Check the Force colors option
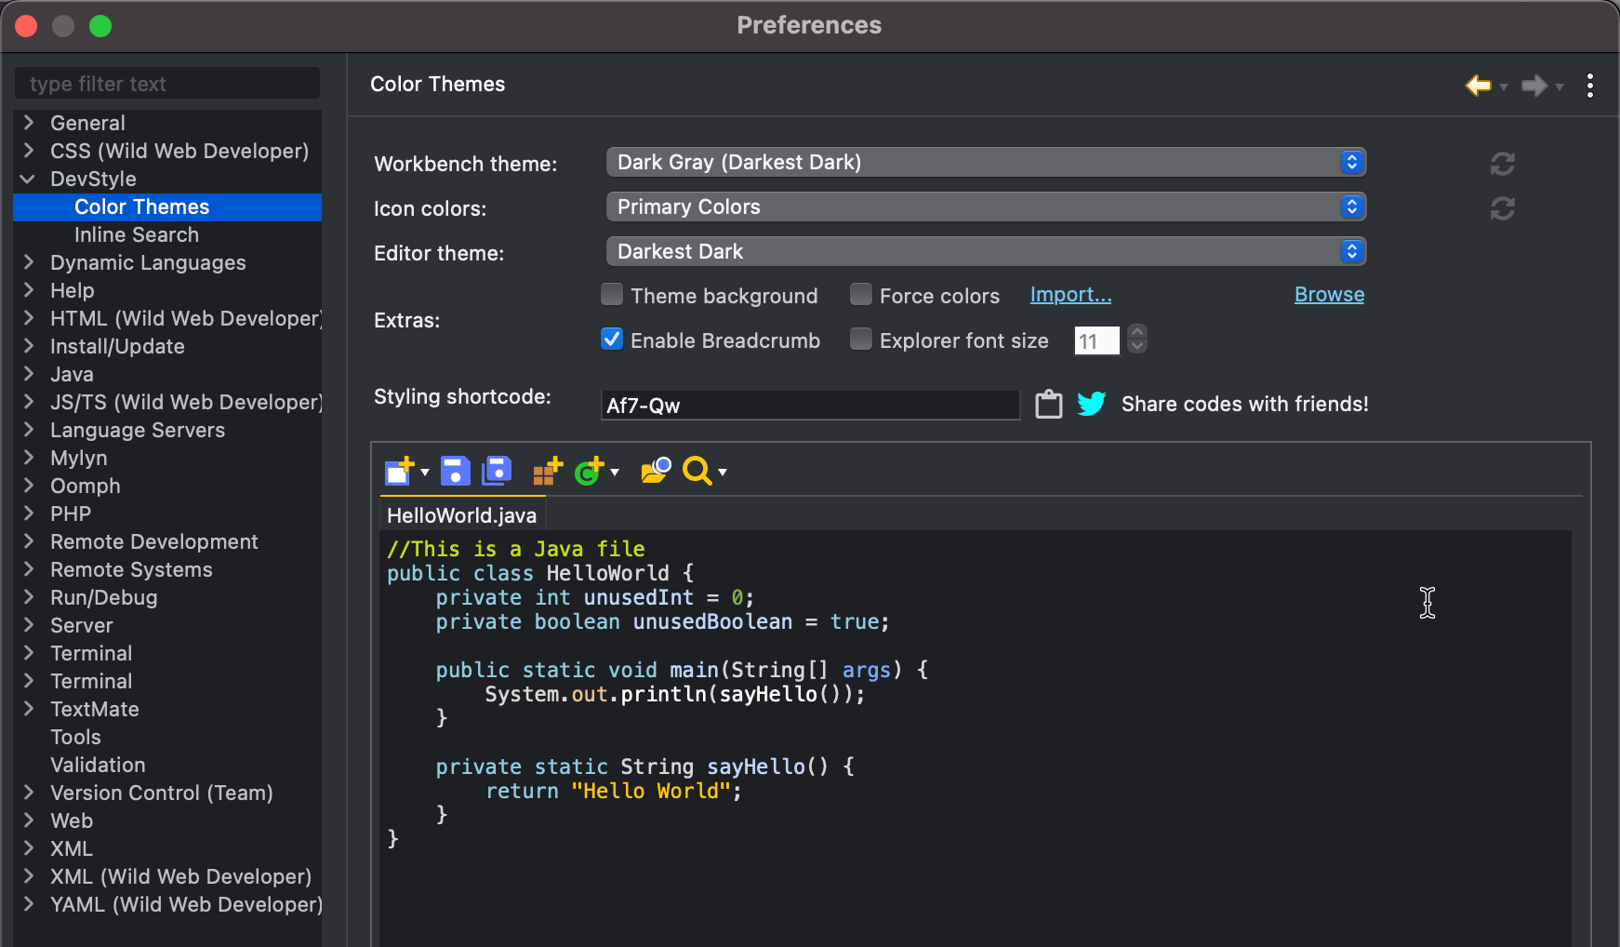This screenshot has width=1620, height=947. coord(861,295)
